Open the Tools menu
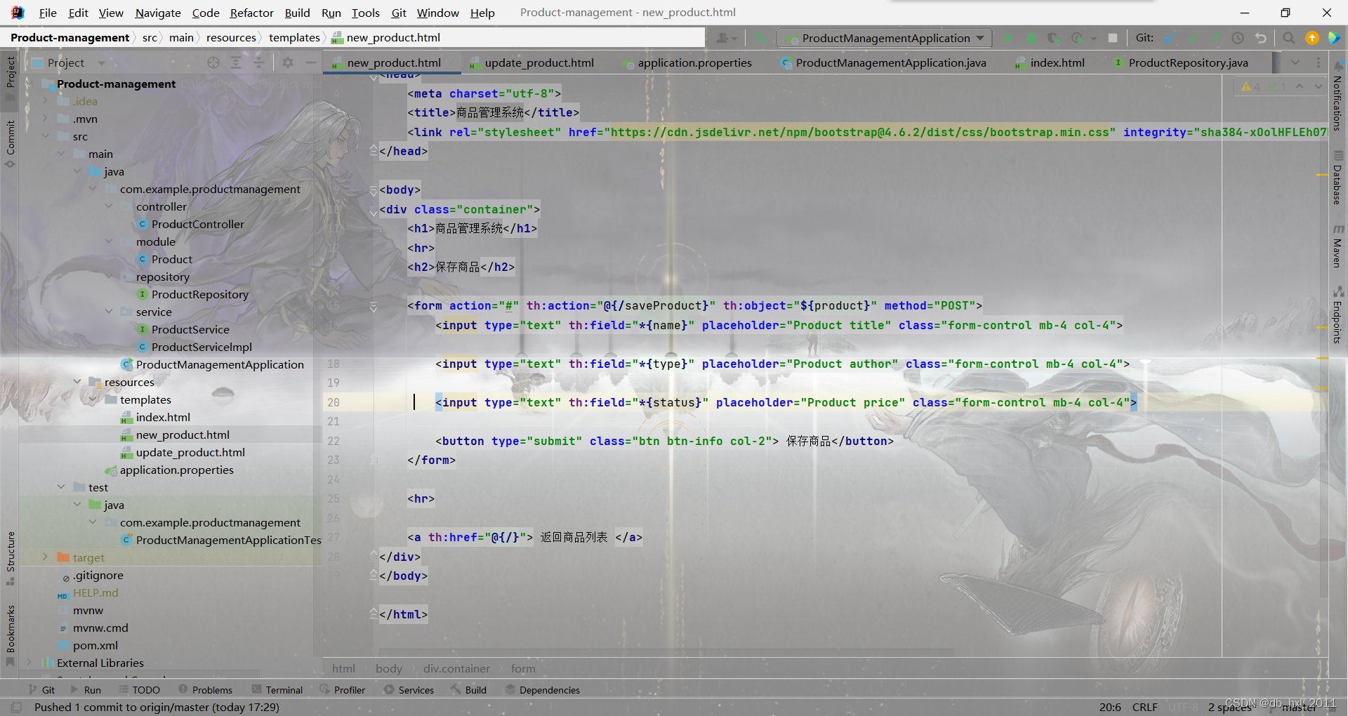The height and width of the screenshot is (716, 1348). point(365,13)
